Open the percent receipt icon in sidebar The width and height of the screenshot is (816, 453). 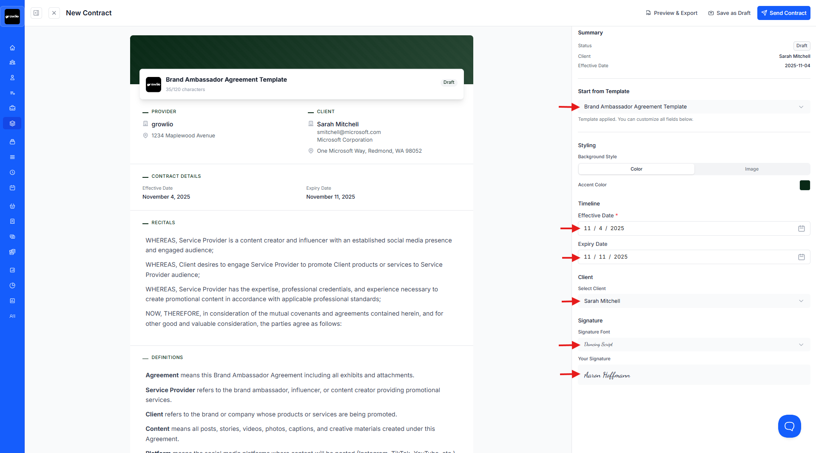[x=12, y=221]
